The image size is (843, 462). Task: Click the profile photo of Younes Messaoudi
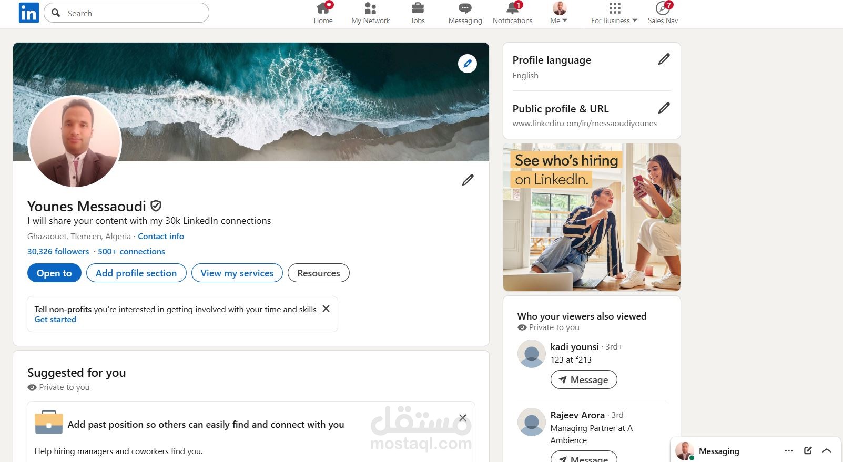[x=75, y=142]
